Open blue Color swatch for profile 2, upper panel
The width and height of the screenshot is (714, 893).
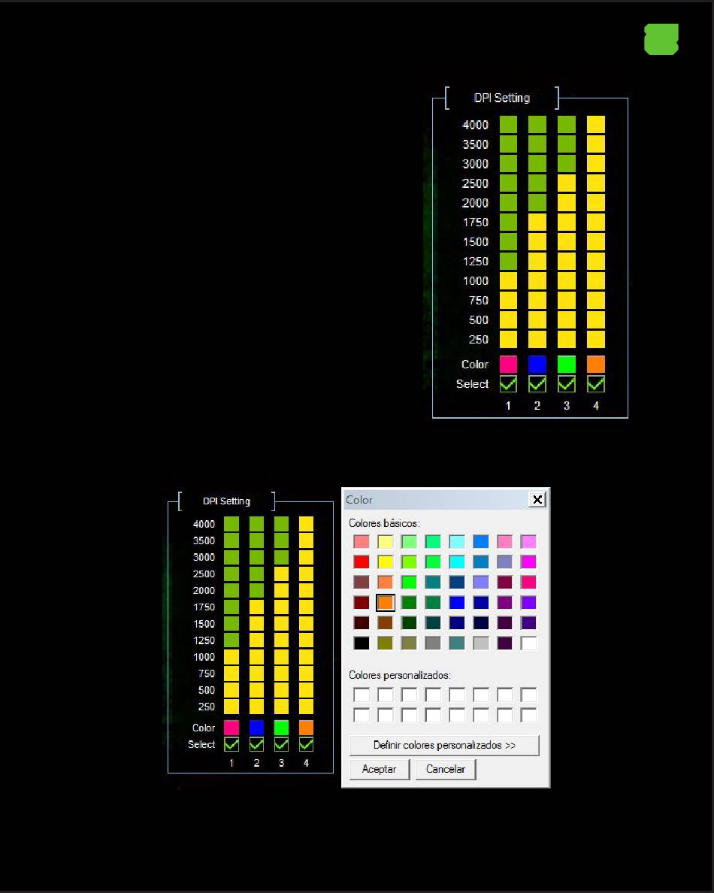[537, 364]
